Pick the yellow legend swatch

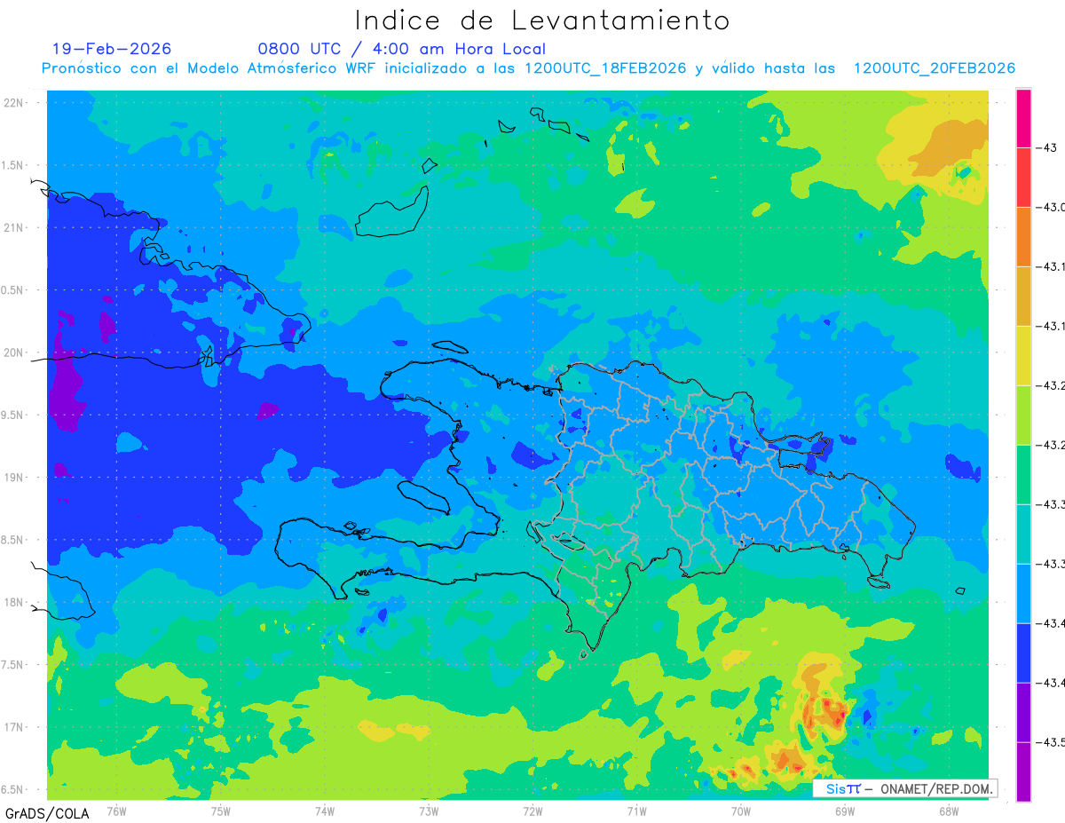(x=1023, y=356)
